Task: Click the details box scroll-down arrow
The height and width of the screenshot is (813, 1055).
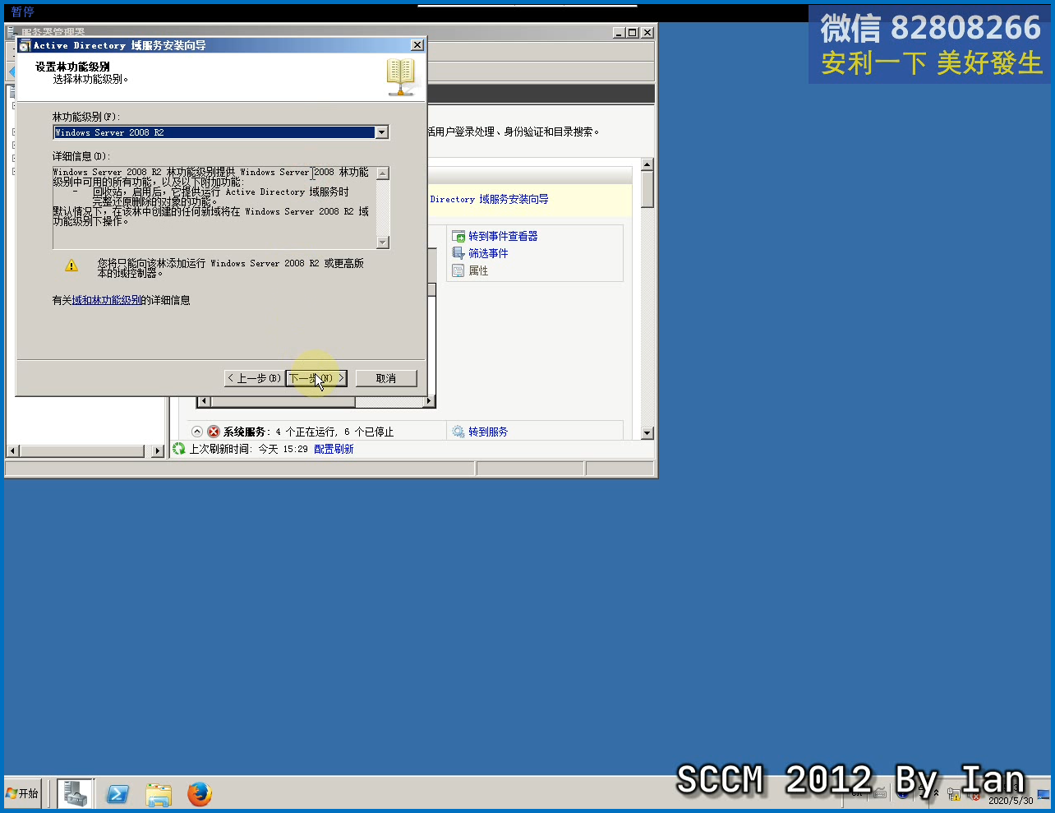Action: coord(383,243)
